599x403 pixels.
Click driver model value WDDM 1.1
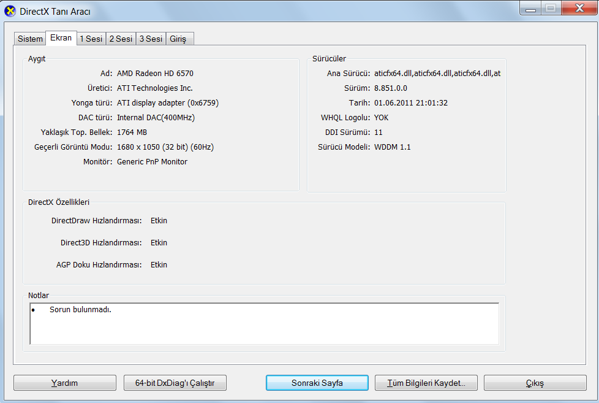click(393, 147)
